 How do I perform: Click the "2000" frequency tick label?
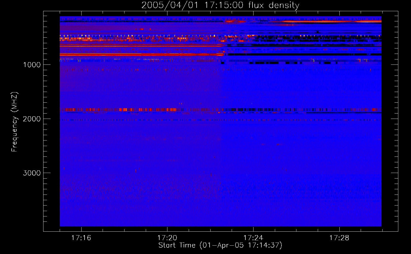32,119
